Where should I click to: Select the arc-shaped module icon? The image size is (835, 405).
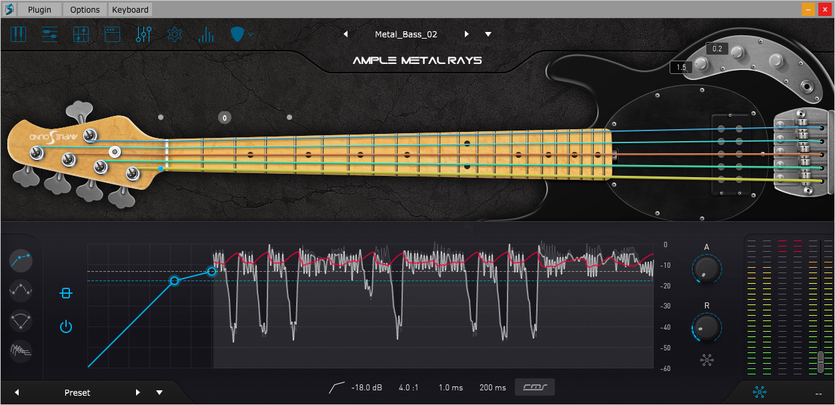click(x=22, y=320)
